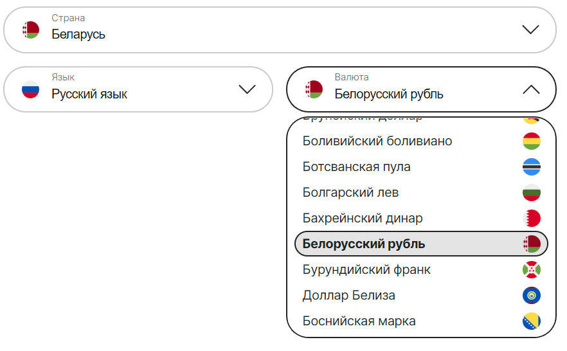This screenshot has width=567, height=351.
Task: Click the Bahrain flag icon in the list
Action: point(532,219)
